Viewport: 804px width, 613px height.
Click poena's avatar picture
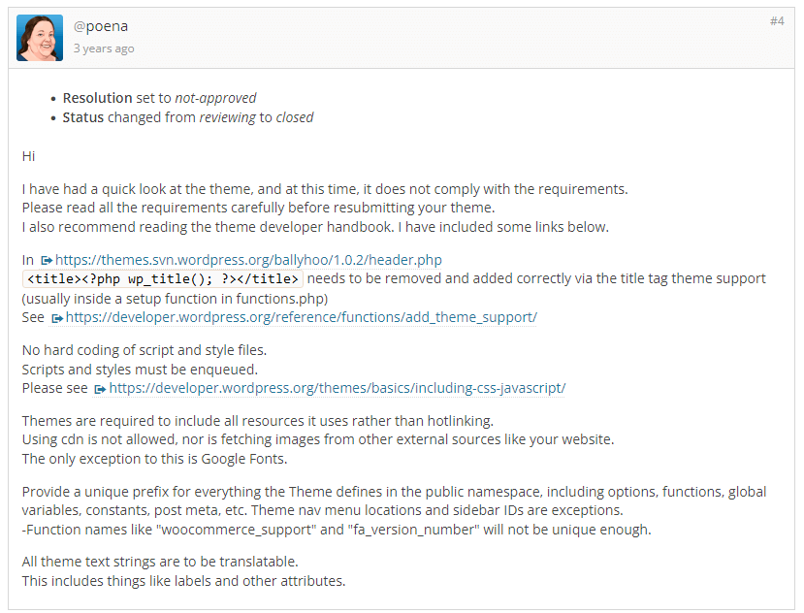(40, 38)
